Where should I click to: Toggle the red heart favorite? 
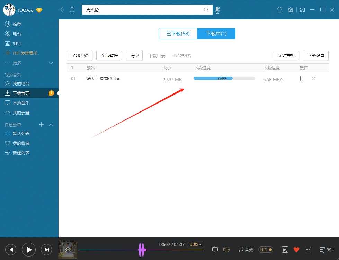(296, 250)
